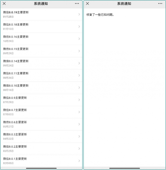Click the 01月25日 date text

(x=8, y=17)
